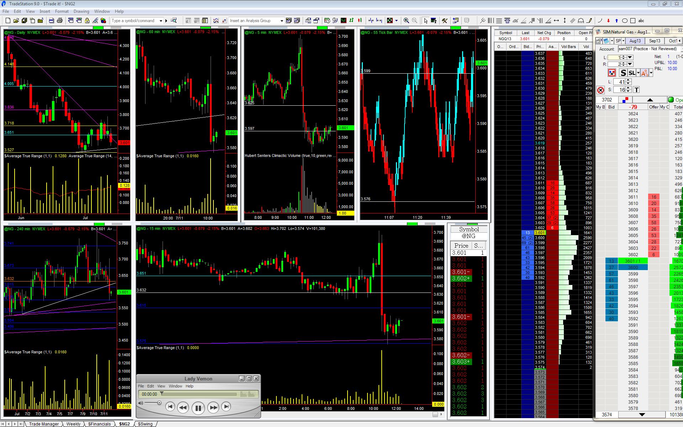
Task: Click the Lady Vemon playback progress bar
Action: coord(198,394)
